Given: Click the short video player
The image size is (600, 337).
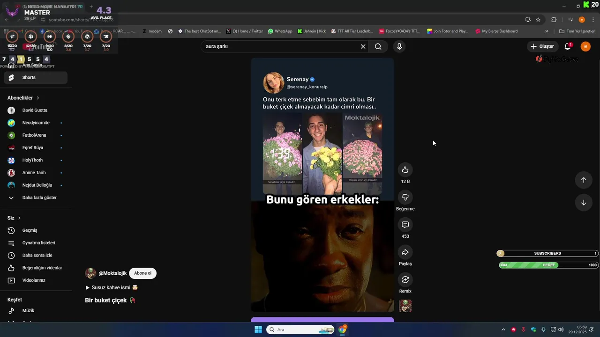Looking at the screenshot, I should [x=322, y=185].
